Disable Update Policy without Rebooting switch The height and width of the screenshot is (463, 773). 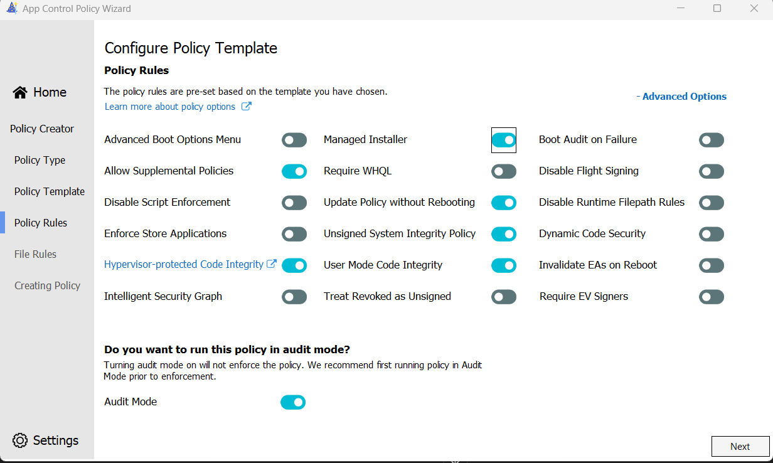click(504, 203)
